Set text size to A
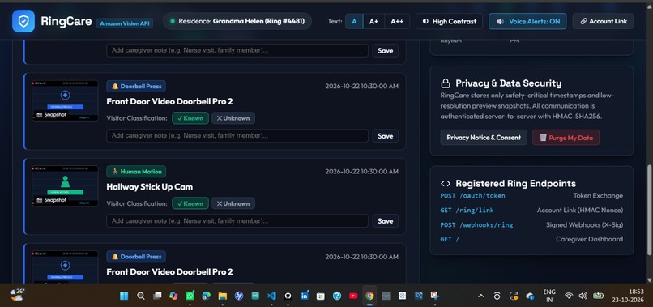Viewport: 653px width, 307px height. click(x=354, y=21)
